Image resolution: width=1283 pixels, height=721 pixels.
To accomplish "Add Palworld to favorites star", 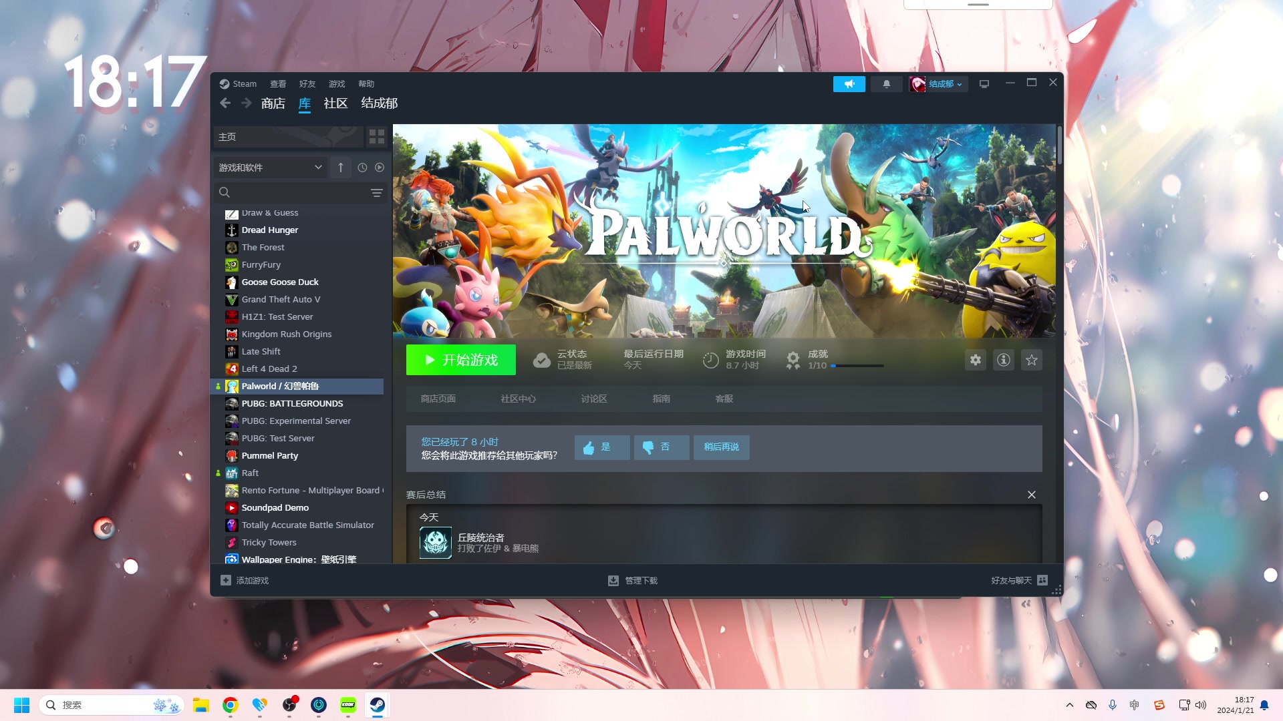I will (1032, 360).
